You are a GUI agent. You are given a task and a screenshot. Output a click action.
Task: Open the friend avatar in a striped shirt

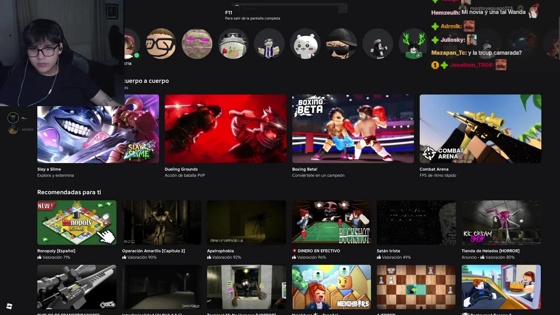coord(269,44)
